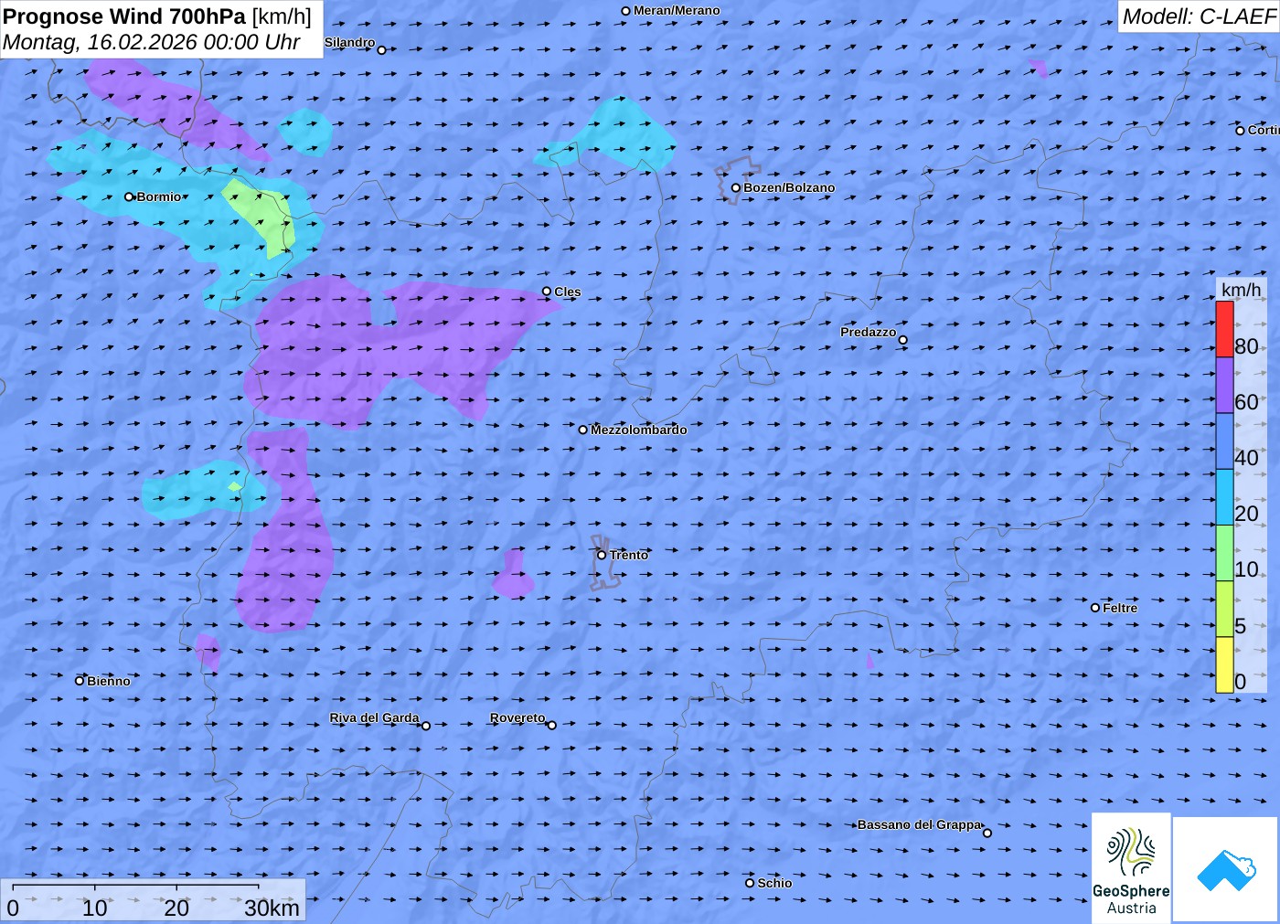Click the '30km' scale bar label
1280x924 pixels.
[272, 908]
